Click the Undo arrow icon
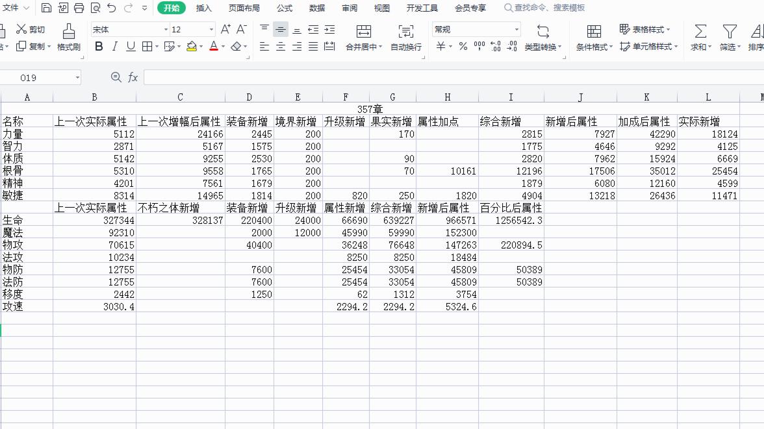 112,8
